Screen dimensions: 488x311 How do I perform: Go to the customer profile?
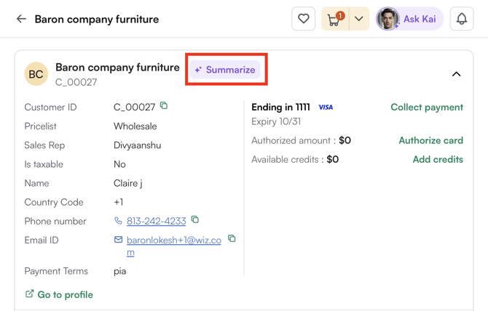59,294
